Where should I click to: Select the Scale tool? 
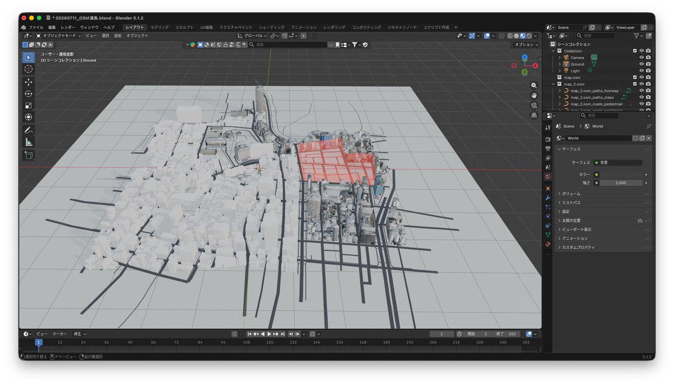(x=29, y=106)
